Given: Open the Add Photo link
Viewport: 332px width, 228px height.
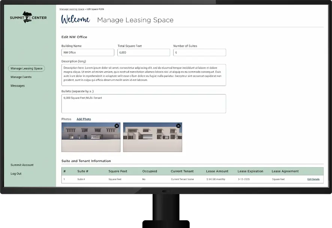Looking at the screenshot, I should [84, 119].
